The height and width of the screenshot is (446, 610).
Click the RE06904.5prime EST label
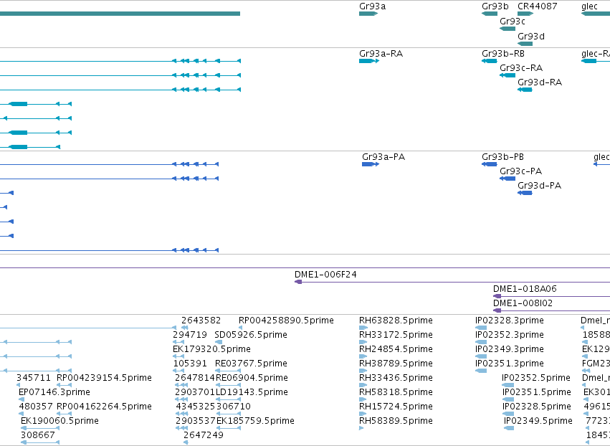(x=252, y=378)
